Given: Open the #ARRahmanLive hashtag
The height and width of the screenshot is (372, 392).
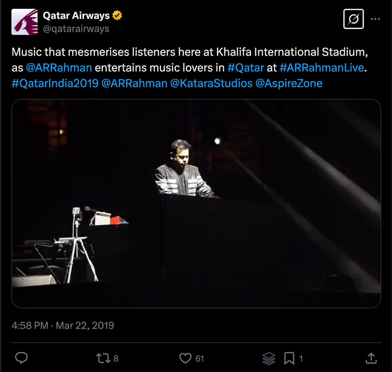Looking at the screenshot, I should 322,68.
